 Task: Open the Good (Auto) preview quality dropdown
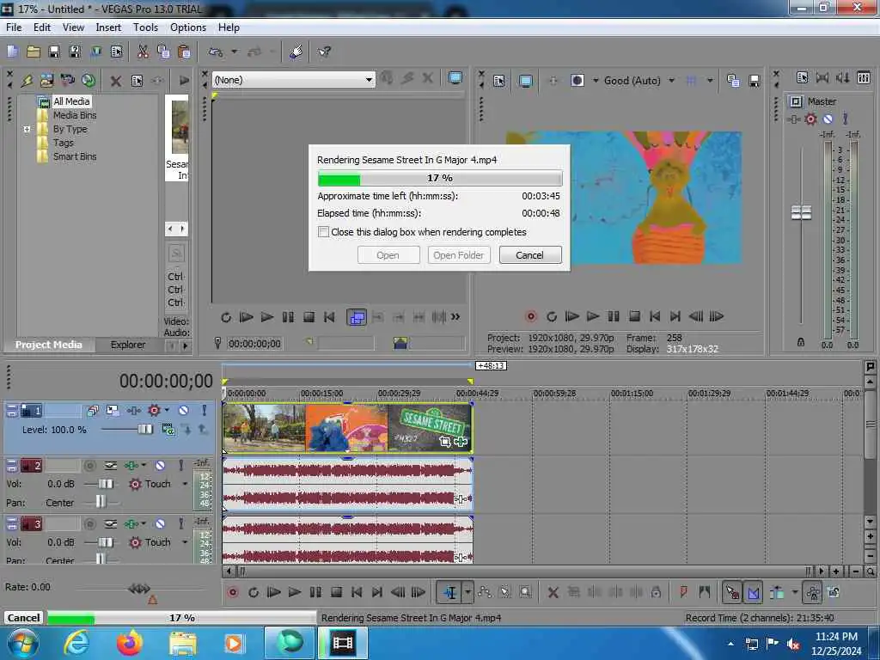[671, 81]
